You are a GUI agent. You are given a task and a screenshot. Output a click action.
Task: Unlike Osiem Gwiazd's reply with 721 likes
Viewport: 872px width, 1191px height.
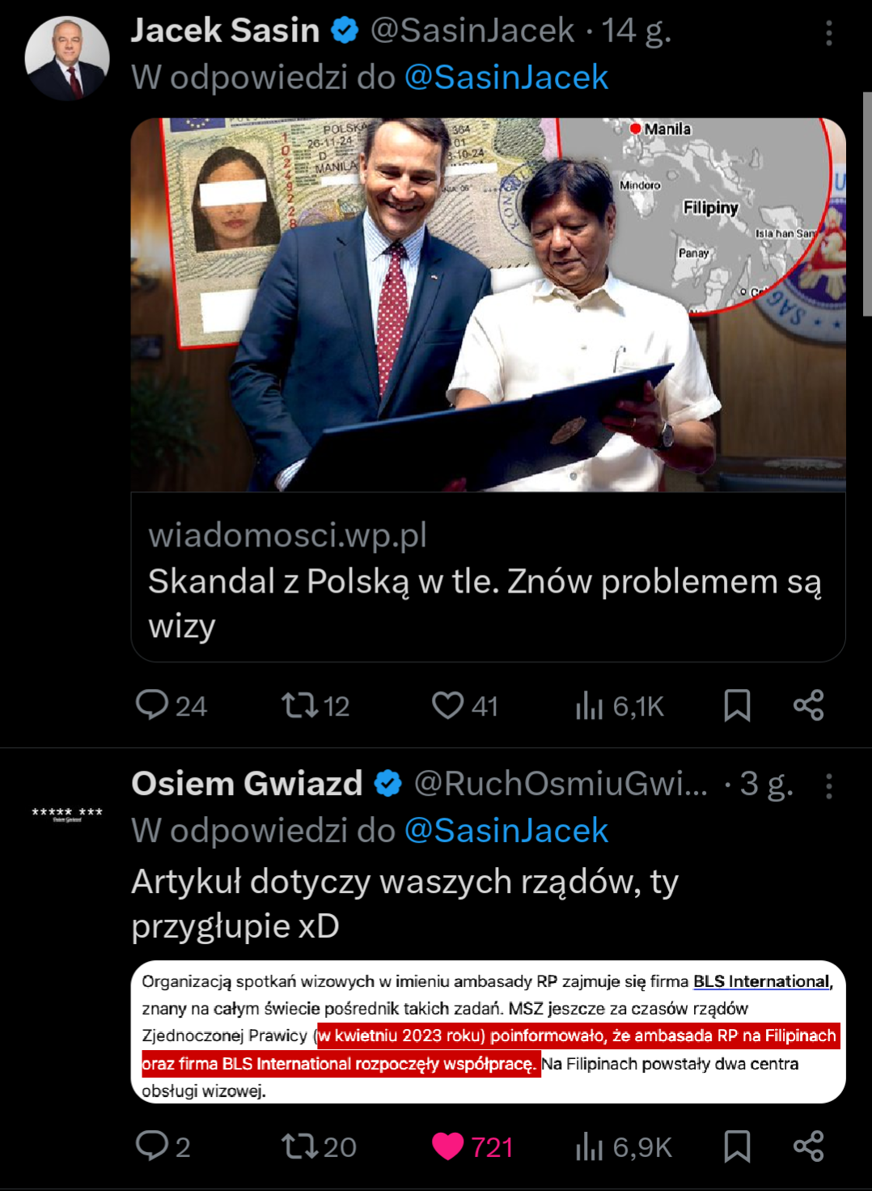(x=447, y=1146)
